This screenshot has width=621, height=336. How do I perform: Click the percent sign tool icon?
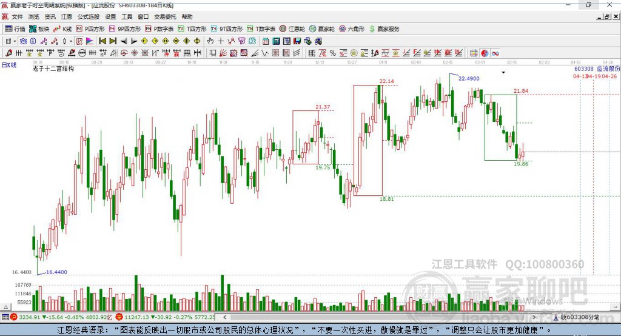[x=333, y=53]
